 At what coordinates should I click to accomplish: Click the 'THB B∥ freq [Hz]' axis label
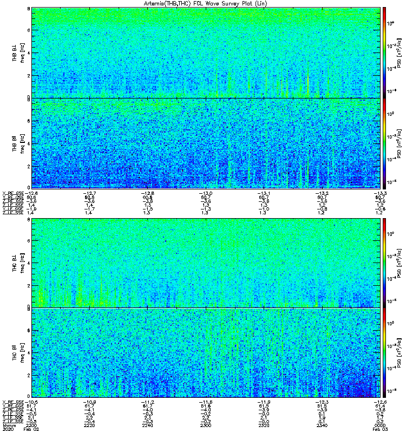pos(18,143)
